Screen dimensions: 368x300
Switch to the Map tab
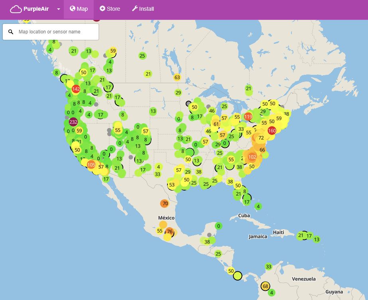[x=79, y=9]
